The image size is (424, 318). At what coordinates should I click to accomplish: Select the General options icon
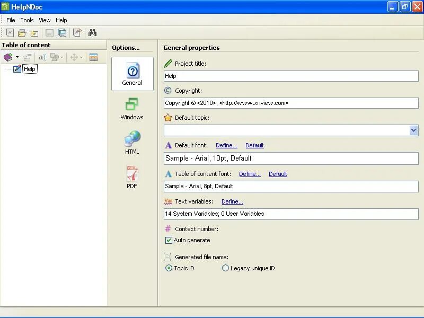(131, 74)
